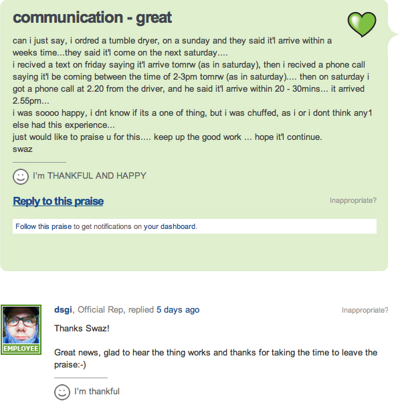Click the Official Rep label

click(x=101, y=310)
